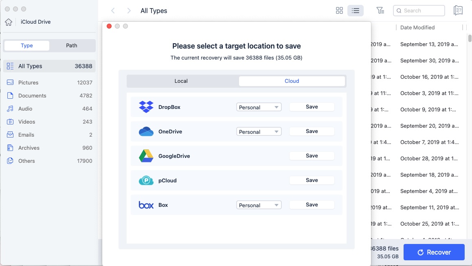This screenshot has width=472, height=266.
Task: Save recovered files to GoogleDrive
Action: click(x=312, y=155)
